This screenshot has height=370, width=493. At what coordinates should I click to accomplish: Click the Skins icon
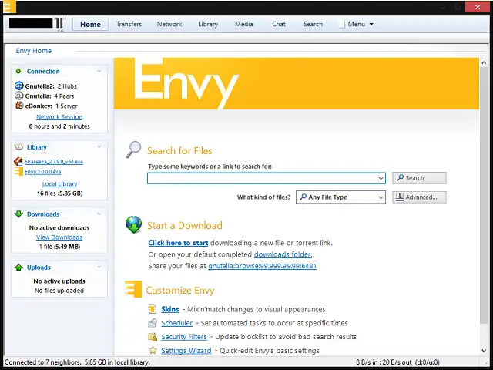coord(153,309)
